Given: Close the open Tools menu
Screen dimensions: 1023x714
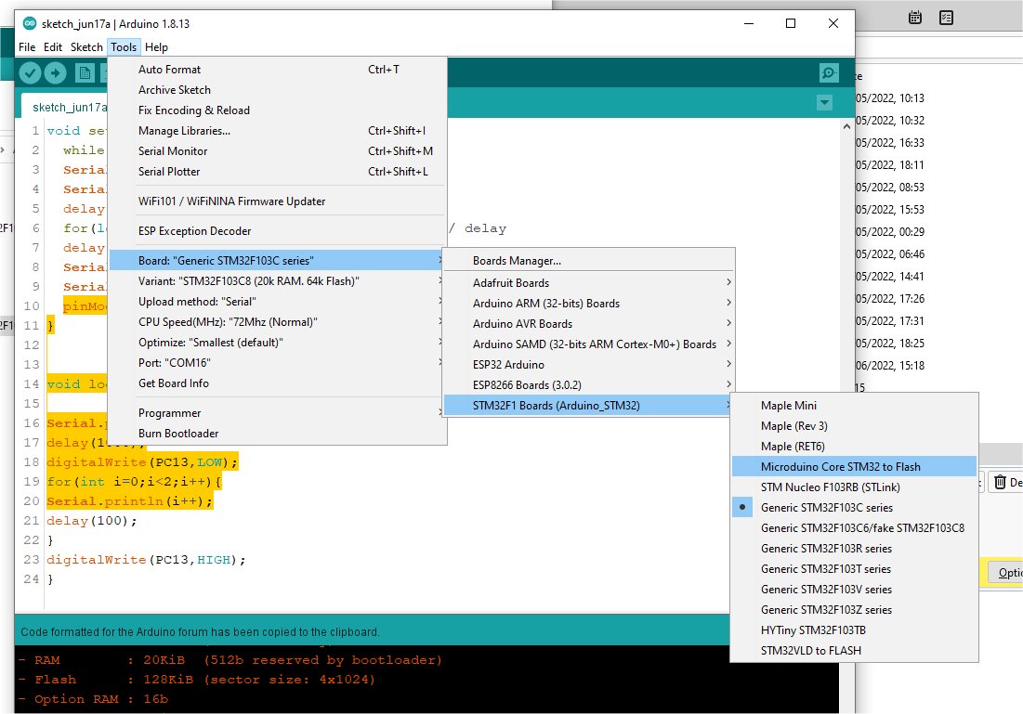Looking at the screenshot, I should click(124, 47).
